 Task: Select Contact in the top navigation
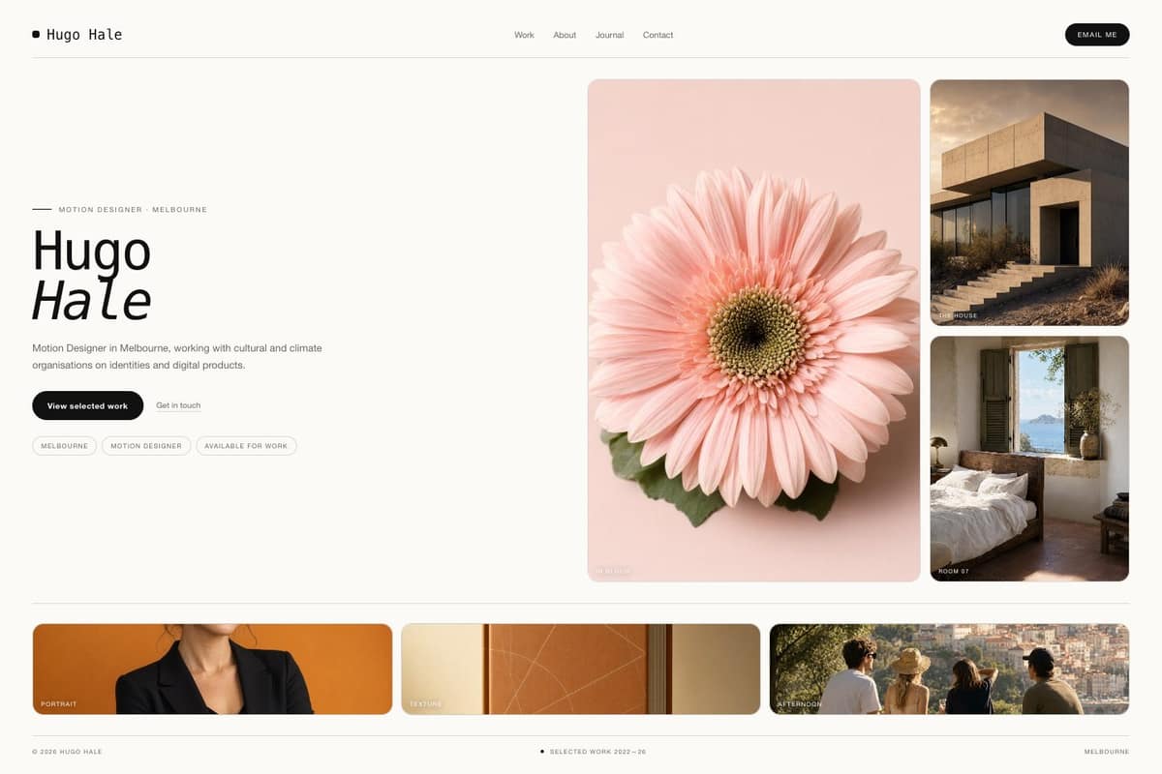click(657, 35)
